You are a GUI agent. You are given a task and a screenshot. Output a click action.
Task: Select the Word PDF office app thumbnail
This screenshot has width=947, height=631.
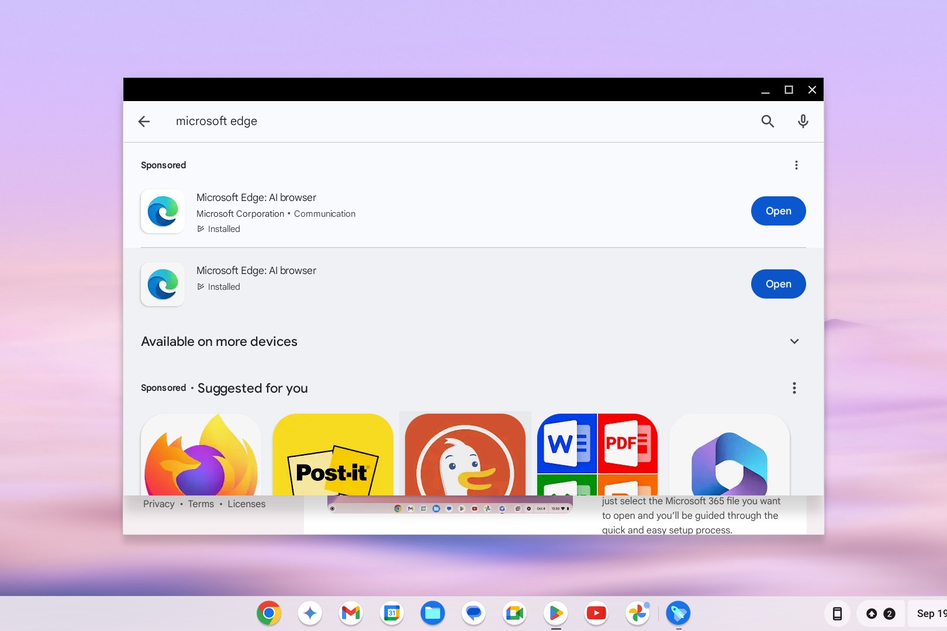[597, 455]
